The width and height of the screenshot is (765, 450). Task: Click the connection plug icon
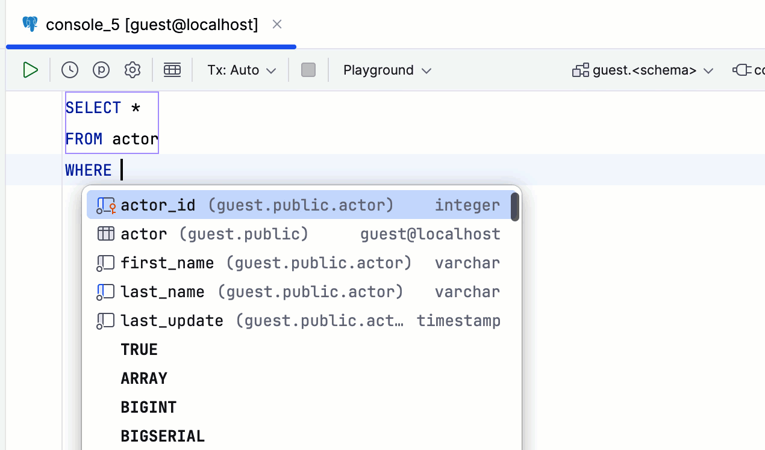741,70
